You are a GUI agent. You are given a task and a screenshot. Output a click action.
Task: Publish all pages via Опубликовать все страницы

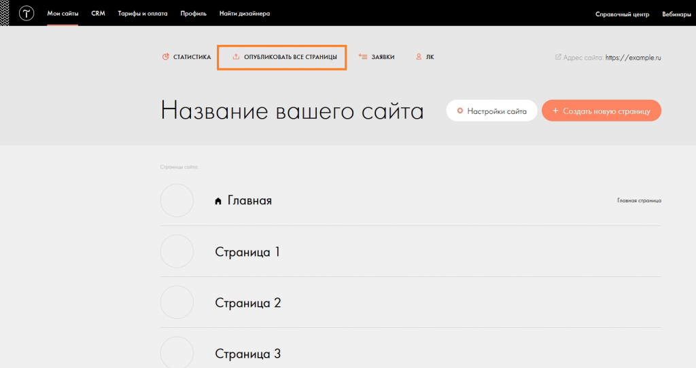coord(290,57)
